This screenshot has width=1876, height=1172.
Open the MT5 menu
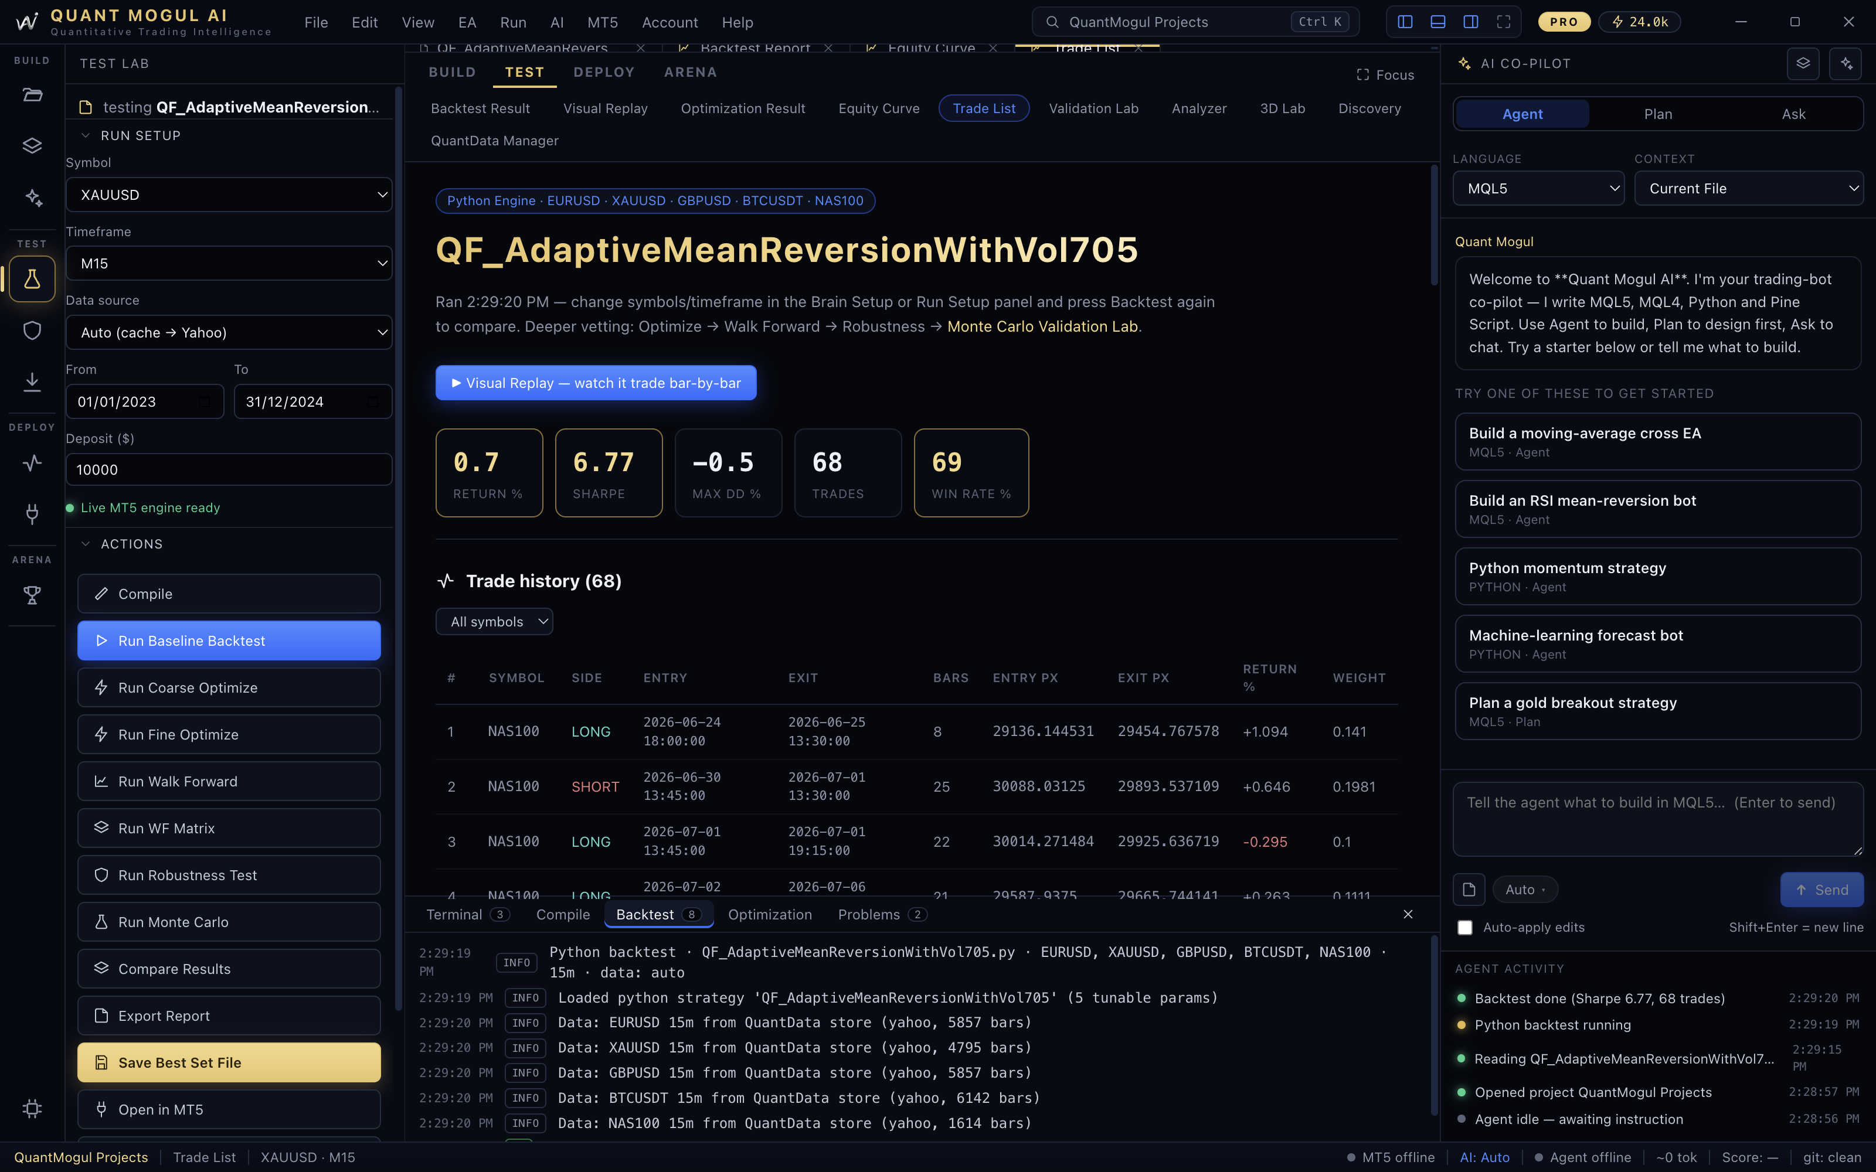(x=602, y=22)
